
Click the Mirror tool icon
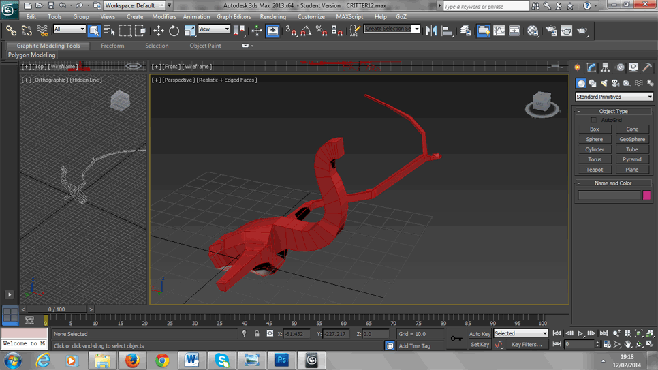pyautogui.click(x=431, y=31)
